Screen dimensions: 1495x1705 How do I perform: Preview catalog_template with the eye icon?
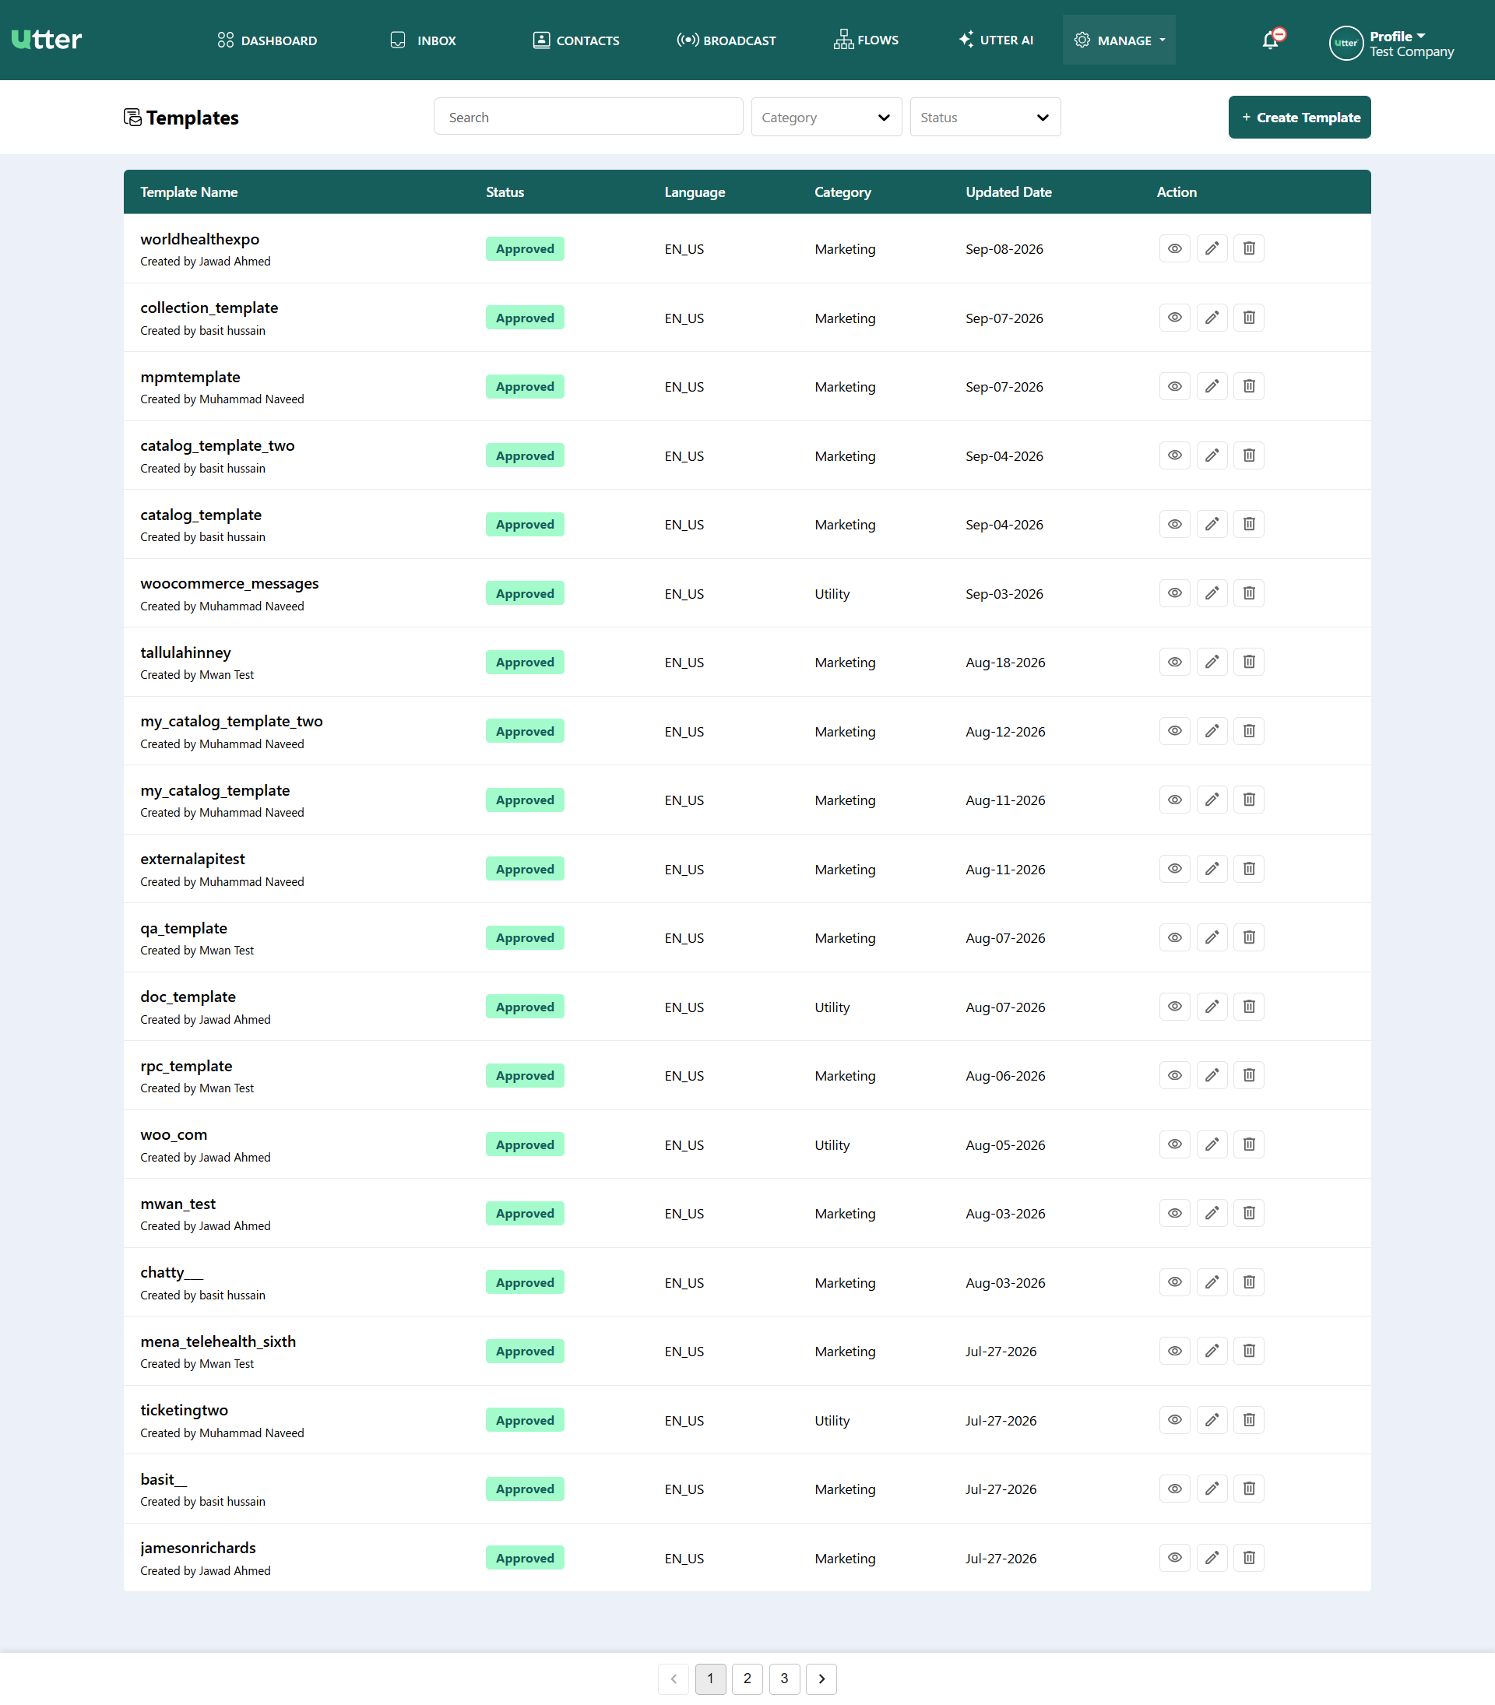pos(1175,524)
